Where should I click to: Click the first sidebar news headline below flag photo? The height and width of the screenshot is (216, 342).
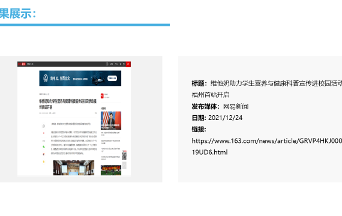coord(110,134)
